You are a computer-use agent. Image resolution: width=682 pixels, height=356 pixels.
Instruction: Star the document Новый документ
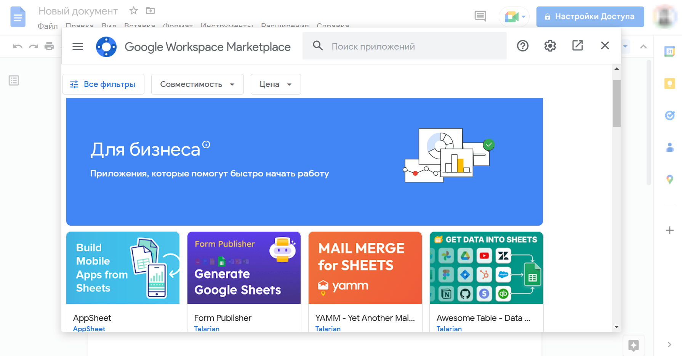click(133, 11)
